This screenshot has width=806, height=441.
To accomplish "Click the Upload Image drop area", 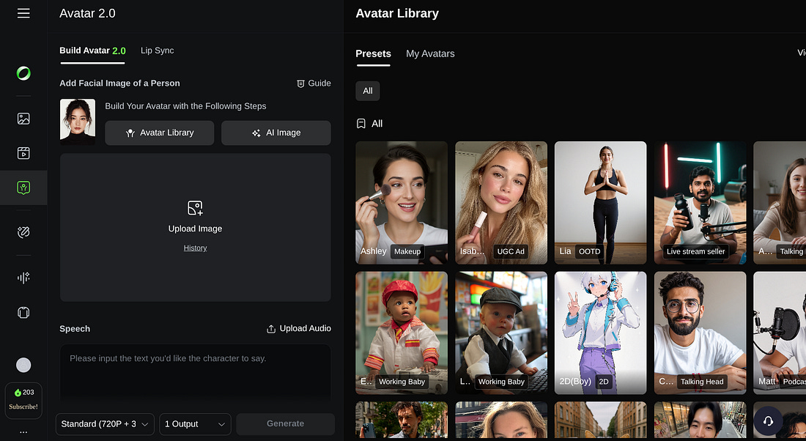I will coord(196,228).
